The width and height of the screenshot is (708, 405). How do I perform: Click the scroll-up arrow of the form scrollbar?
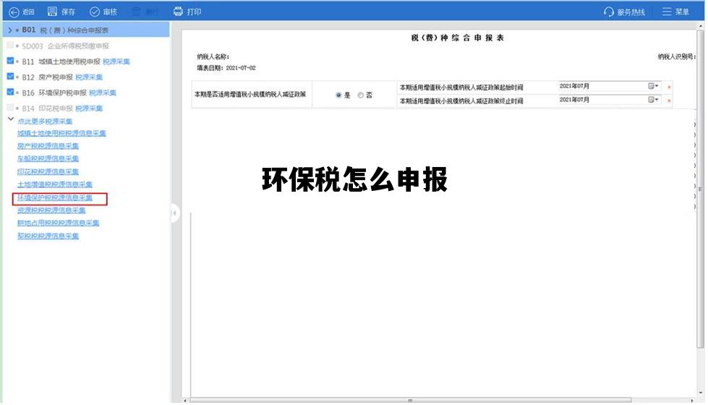tap(700, 27)
